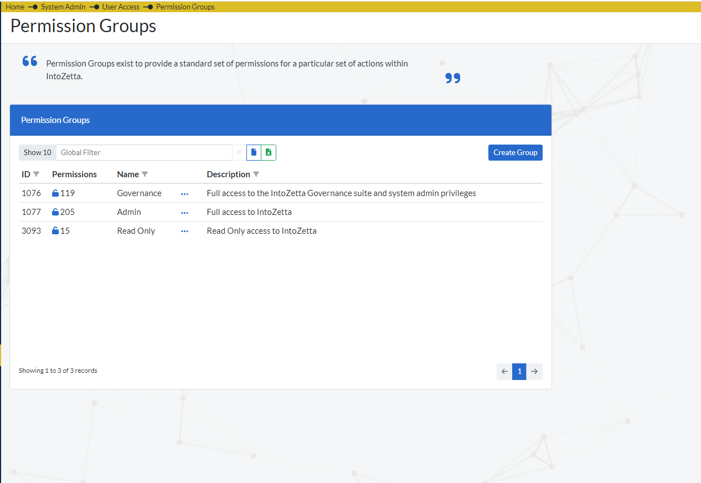701x483 pixels.
Task: Open Show 10 page size selector
Action: coord(38,152)
